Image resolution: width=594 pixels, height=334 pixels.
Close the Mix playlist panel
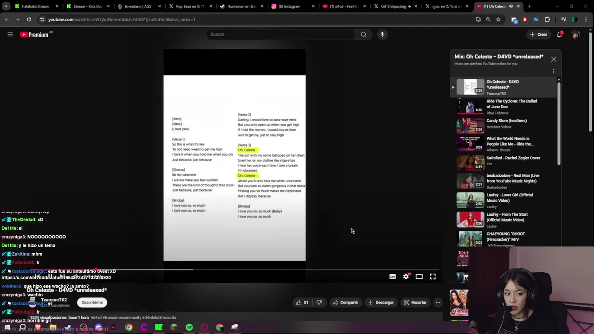[x=554, y=59]
